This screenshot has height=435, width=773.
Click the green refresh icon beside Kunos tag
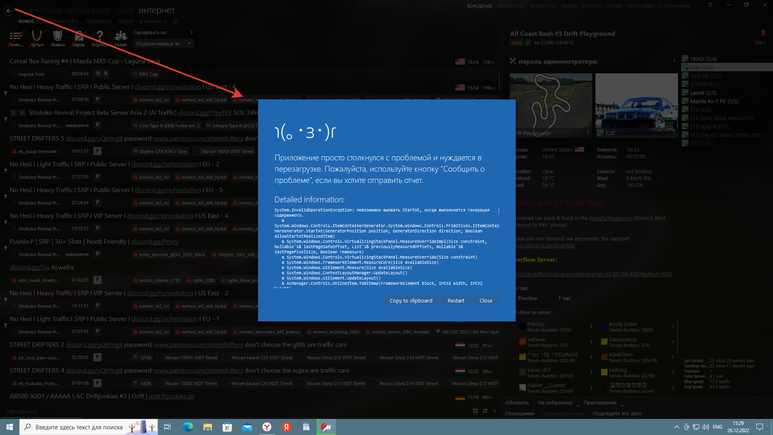point(528,43)
